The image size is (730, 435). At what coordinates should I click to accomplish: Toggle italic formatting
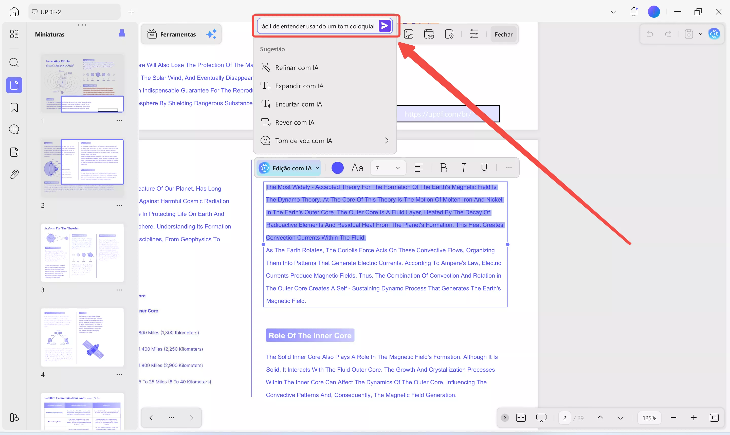pyautogui.click(x=463, y=168)
